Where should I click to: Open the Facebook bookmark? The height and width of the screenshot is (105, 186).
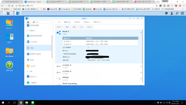click(64, 9)
